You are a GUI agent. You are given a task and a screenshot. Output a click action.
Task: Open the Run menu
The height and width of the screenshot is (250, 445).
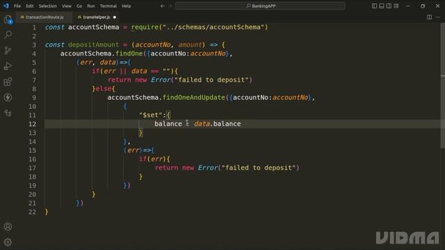coord(91,6)
